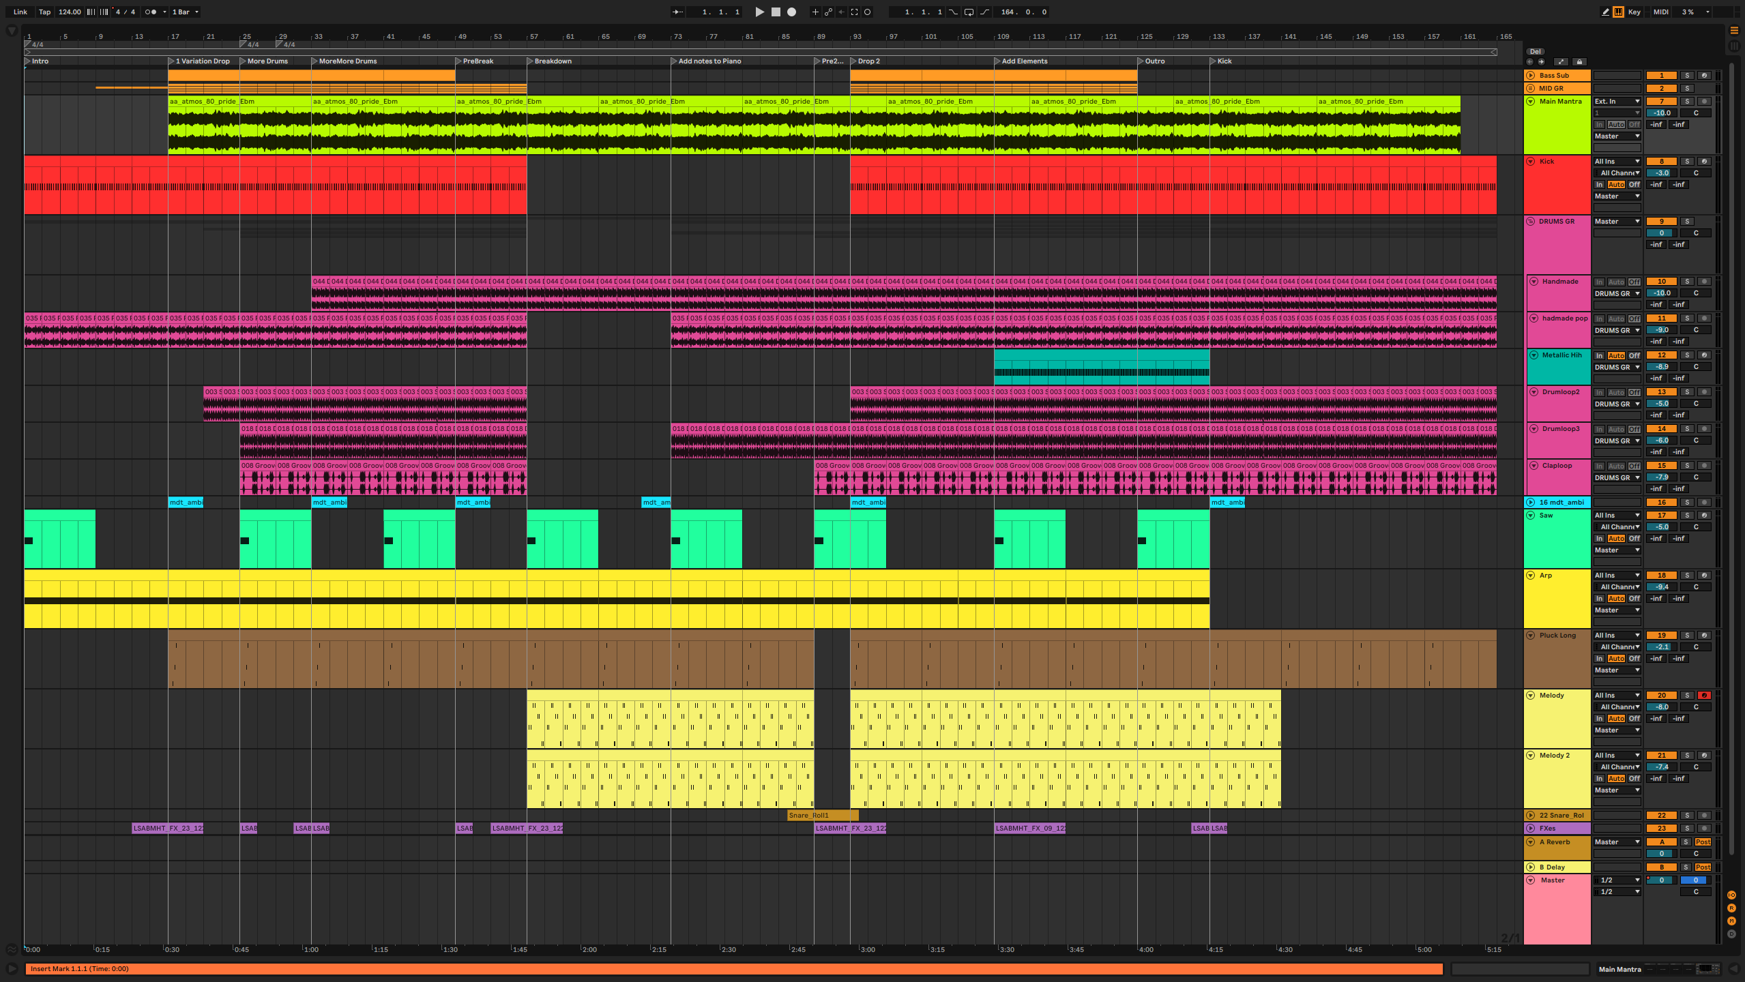Click the 124.00 tempo field
Image resolution: width=1745 pixels, height=982 pixels.
(69, 12)
